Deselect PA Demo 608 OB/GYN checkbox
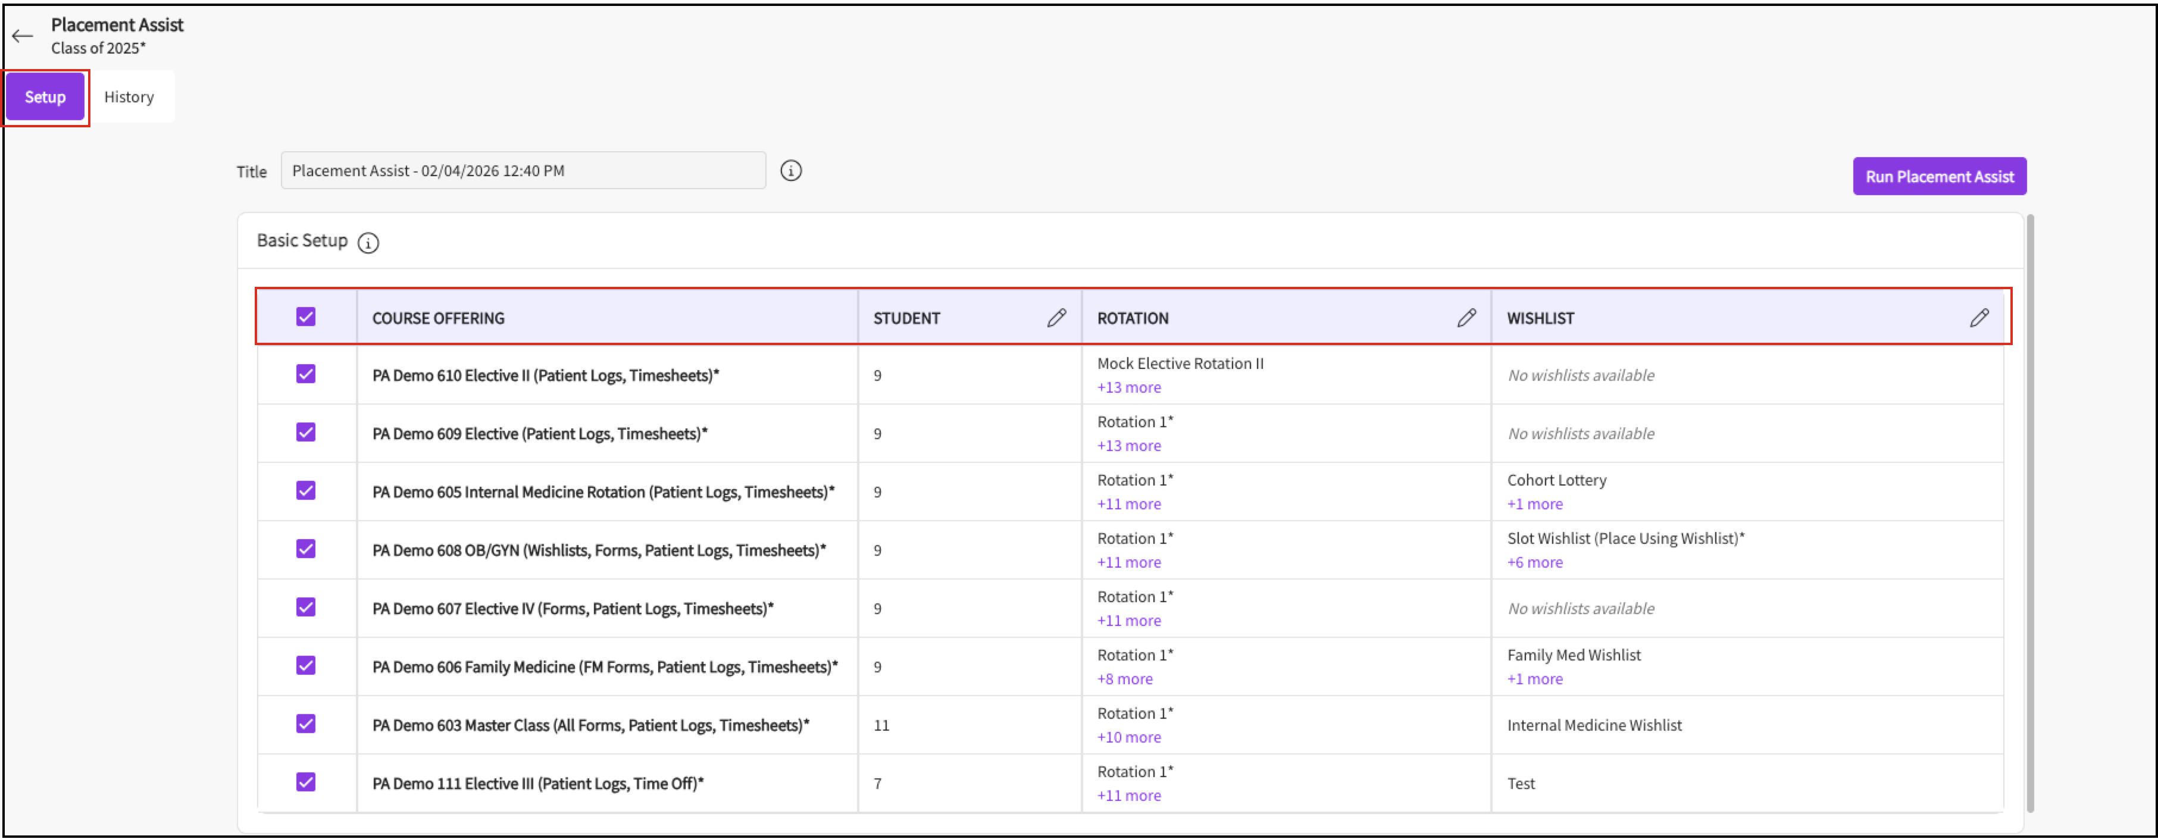 click(306, 549)
